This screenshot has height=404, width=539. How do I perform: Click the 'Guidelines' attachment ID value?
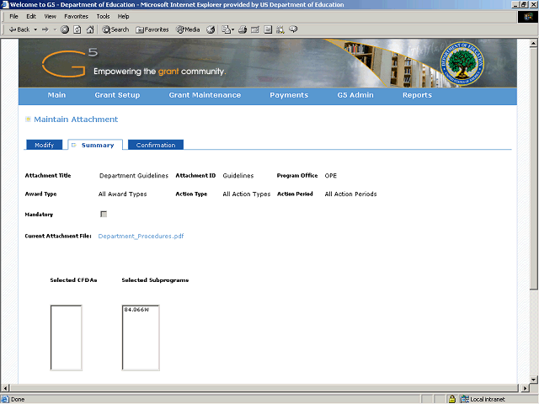click(238, 176)
